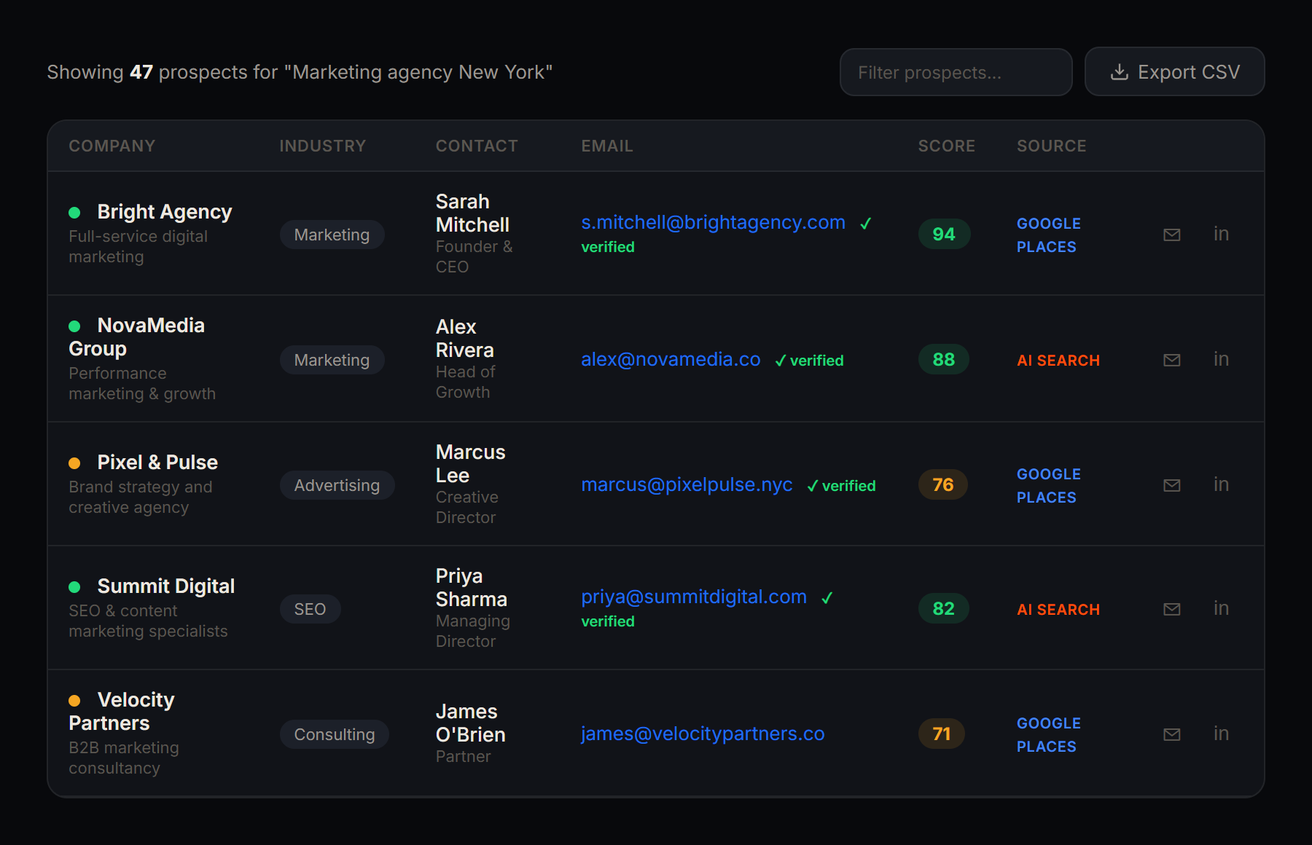Screen dimensions: 1312x845
Task: Toggle the orange status indicator for Pixel & Pulse
Action: (x=75, y=462)
